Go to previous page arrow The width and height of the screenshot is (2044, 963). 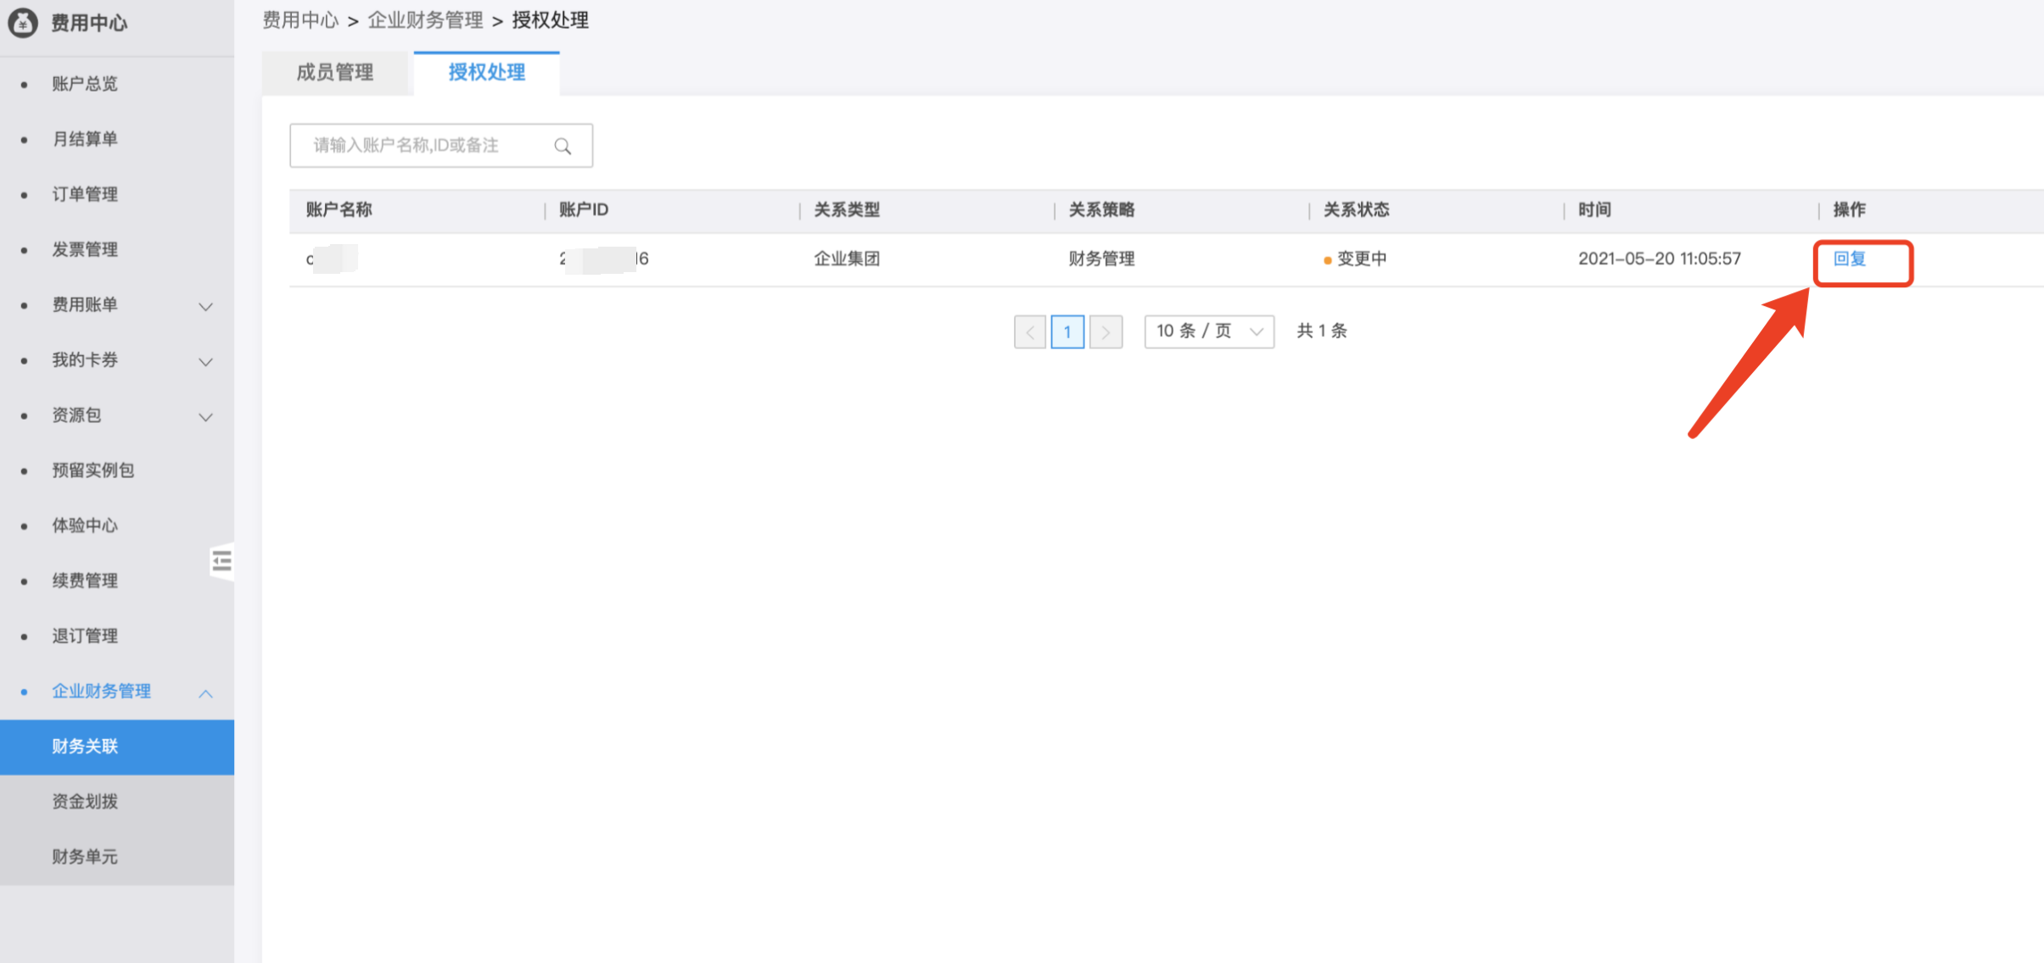1029,331
